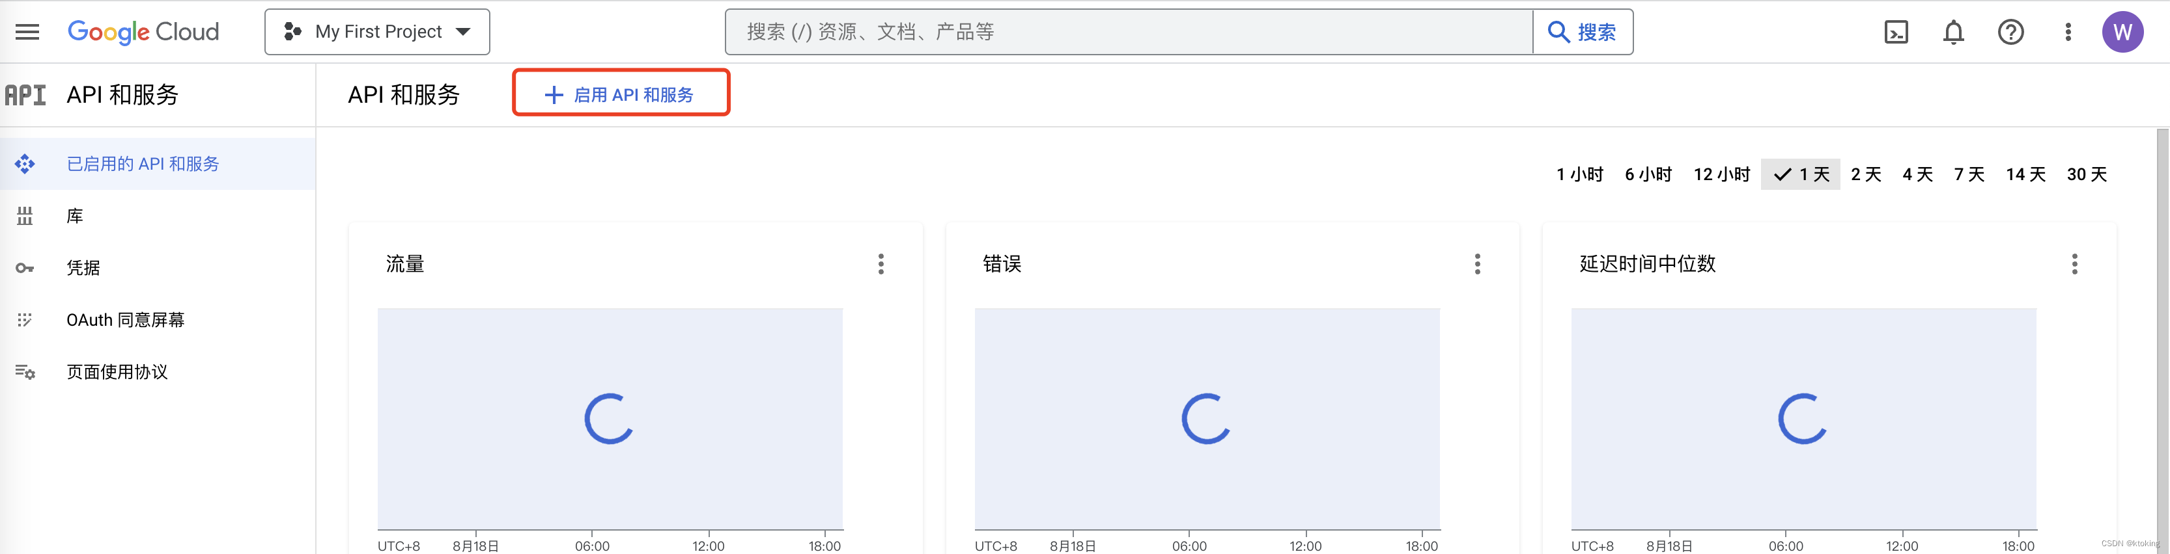Open OAuth 同意屏幕 page
This screenshot has width=2170, height=554.
pyautogui.click(x=158, y=319)
